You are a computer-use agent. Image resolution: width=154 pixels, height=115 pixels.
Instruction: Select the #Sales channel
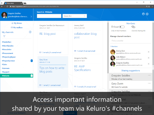point(5,64)
